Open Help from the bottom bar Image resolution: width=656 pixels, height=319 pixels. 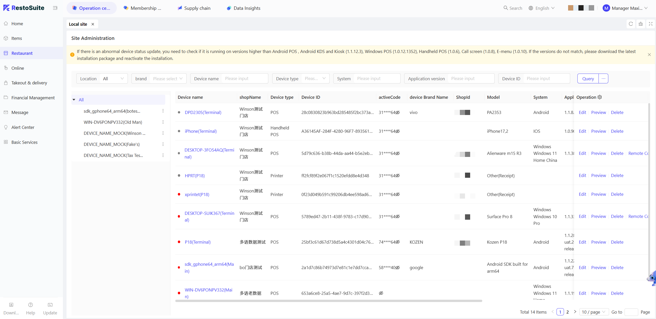point(30,305)
